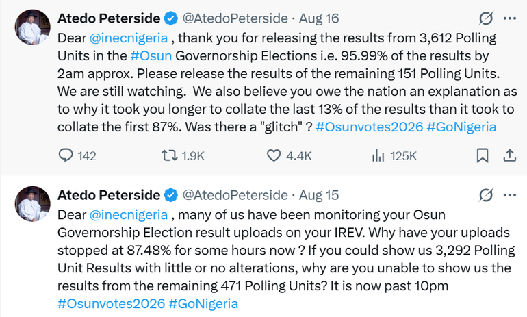Open #GoNigeria hashtag in Aug 15 tweet
The height and width of the screenshot is (317, 527).
(x=203, y=304)
